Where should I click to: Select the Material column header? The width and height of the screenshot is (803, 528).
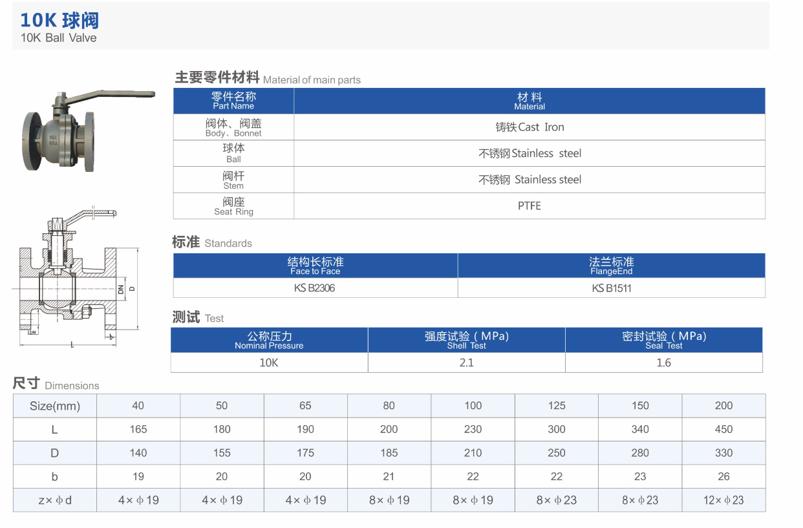(x=529, y=101)
